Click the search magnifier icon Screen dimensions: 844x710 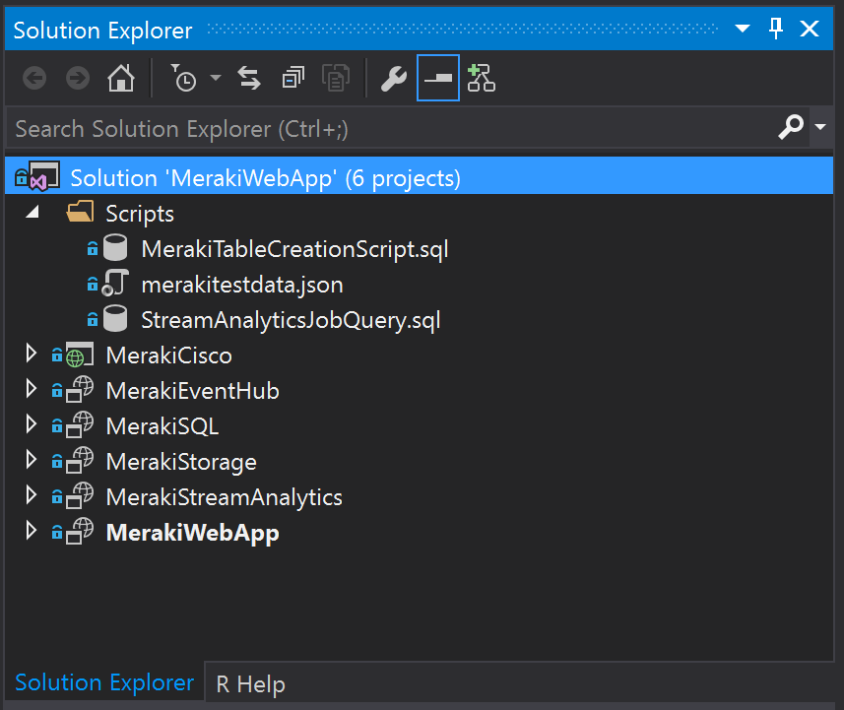click(x=791, y=128)
